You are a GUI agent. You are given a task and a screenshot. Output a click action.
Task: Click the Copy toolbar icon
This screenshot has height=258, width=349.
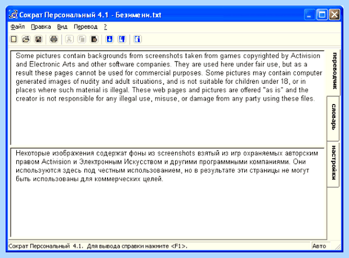81,40
